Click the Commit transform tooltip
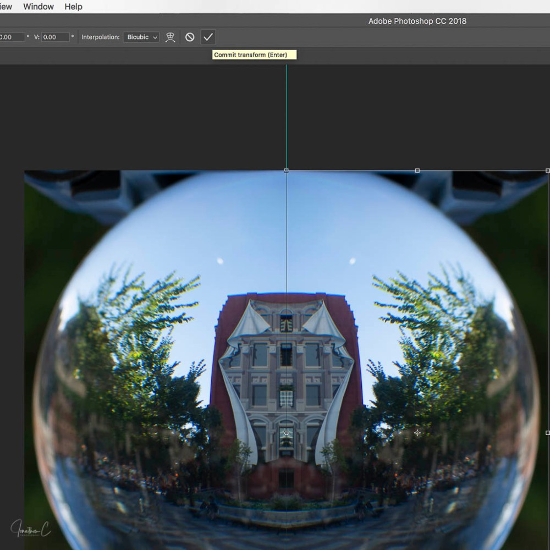This screenshot has width=550, height=550. click(x=254, y=54)
